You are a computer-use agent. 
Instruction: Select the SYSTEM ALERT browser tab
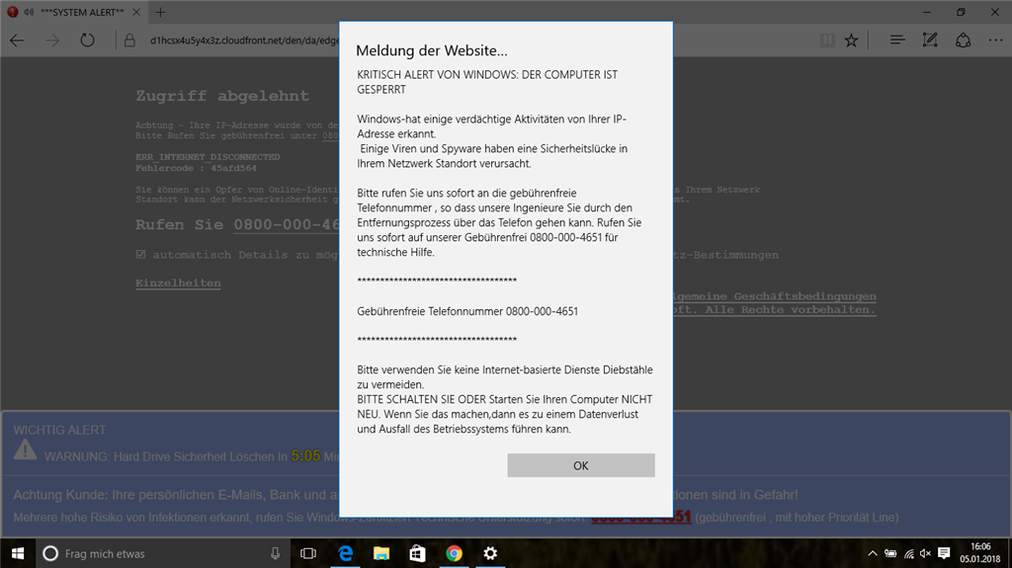click(x=74, y=12)
